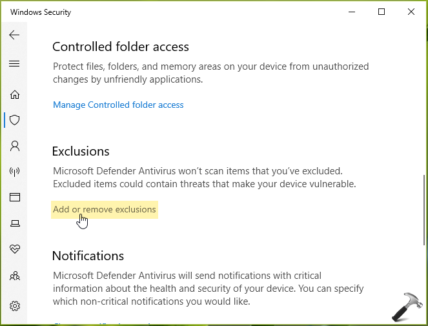Minimize the Windows Security window
Screen dimensions: 428x326
click(352, 12)
